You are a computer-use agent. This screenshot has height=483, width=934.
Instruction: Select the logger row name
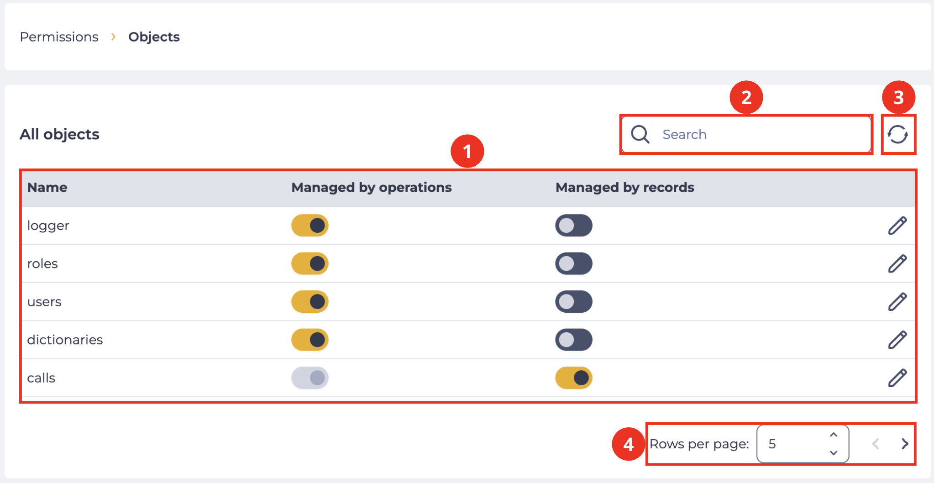(x=48, y=226)
